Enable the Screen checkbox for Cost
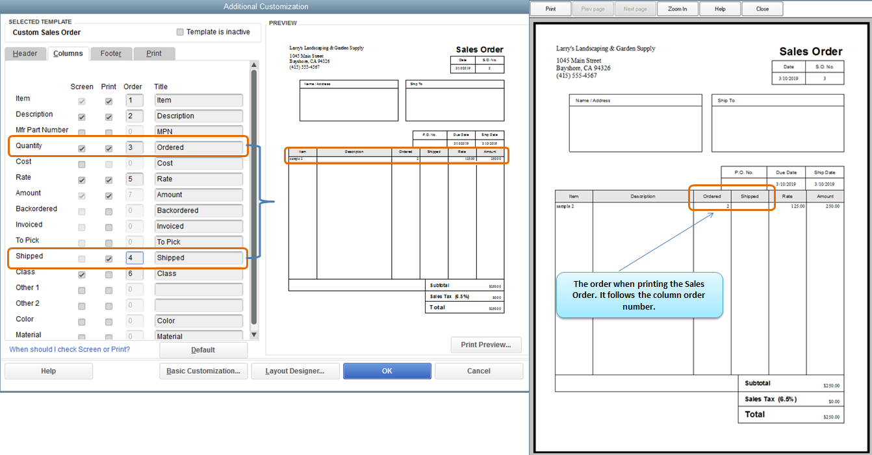The image size is (872, 455). click(82, 164)
